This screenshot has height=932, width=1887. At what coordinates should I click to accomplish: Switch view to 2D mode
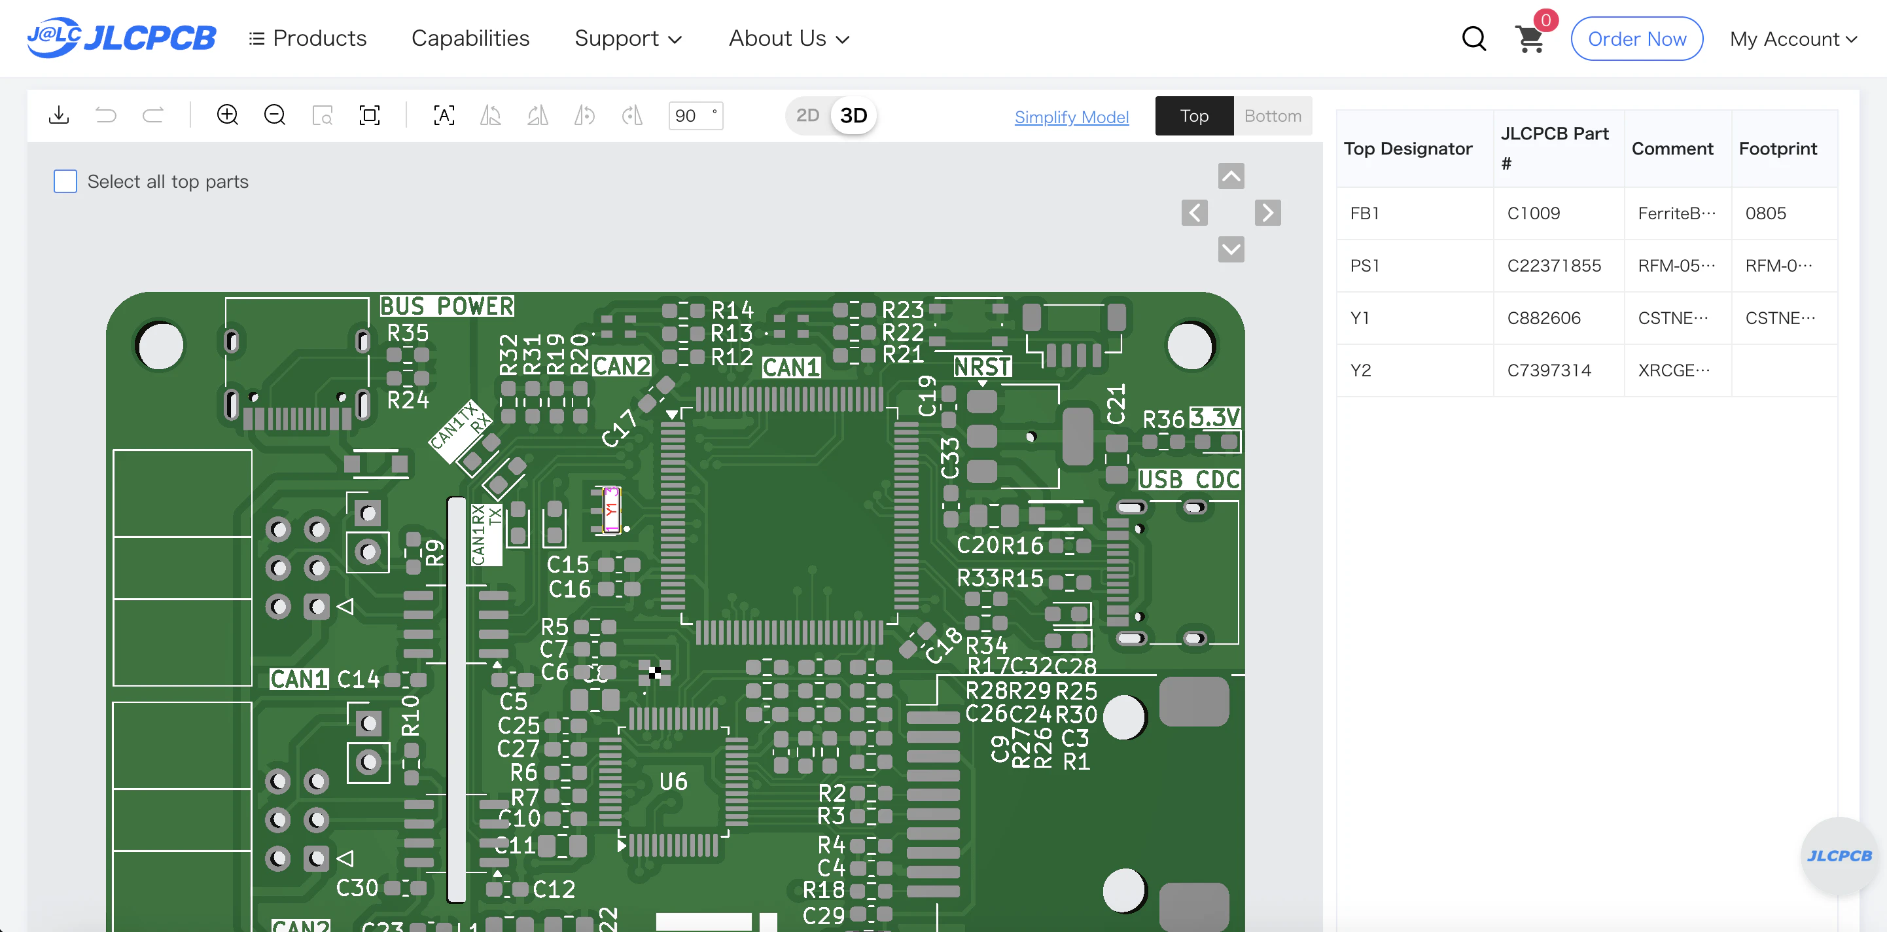pyautogui.click(x=807, y=115)
